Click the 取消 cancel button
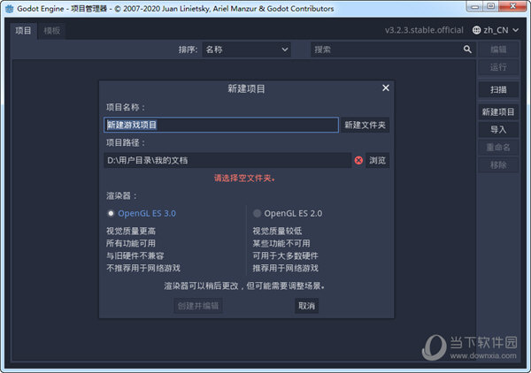This screenshot has height=373, width=531. (306, 306)
